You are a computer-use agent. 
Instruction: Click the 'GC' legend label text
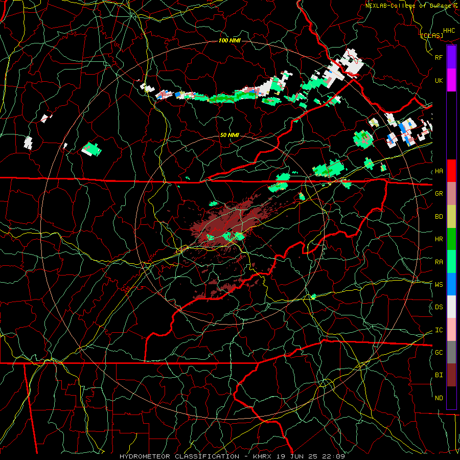pos(439,353)
